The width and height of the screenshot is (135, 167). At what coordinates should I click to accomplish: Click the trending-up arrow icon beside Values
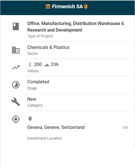pyautogui.click(x=16, y=67)
